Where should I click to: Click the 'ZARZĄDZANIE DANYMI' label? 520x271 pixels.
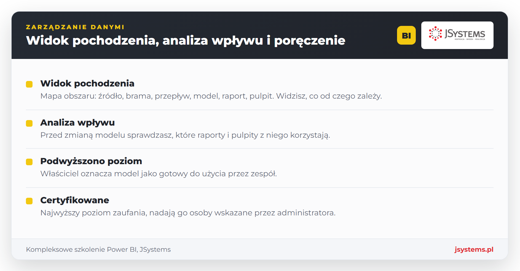coord(75,27)
